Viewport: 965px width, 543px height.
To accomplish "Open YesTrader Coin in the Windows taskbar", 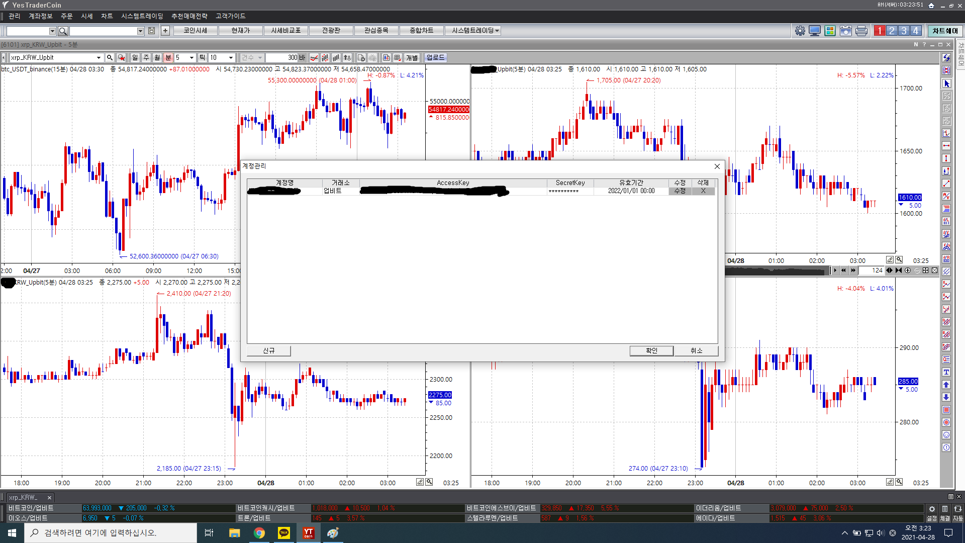I will pyautogui.click(x=308, y=533).
